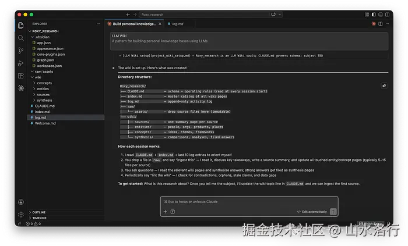
Task: Open errors and warnings in status bar
Action: tap(33, 223)
